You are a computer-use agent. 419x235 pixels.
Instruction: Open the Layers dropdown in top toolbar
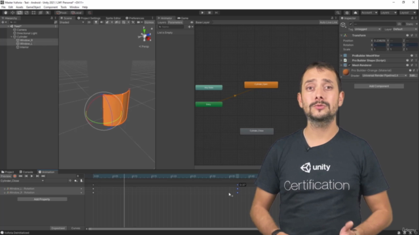point(388,12)
